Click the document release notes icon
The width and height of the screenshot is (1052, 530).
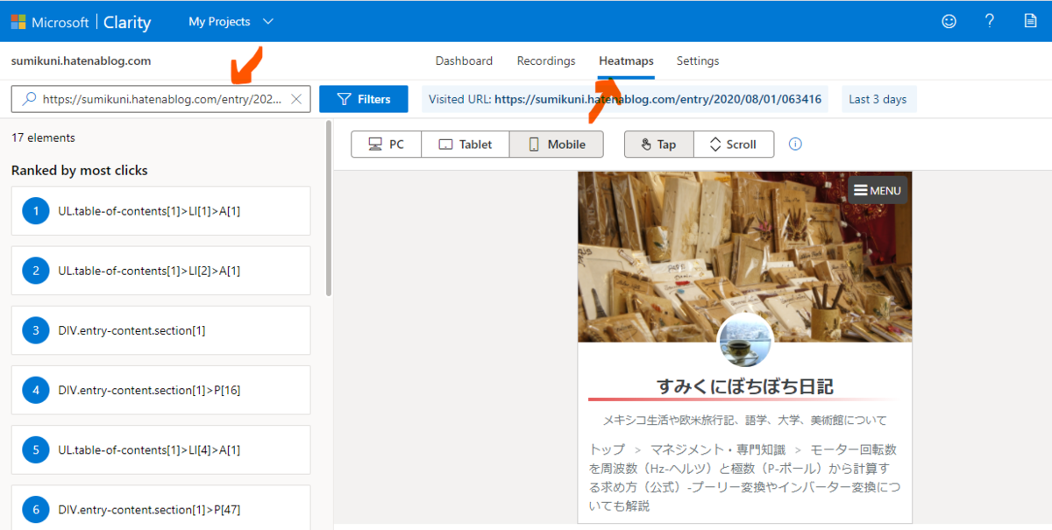(x=1029, y=21)
